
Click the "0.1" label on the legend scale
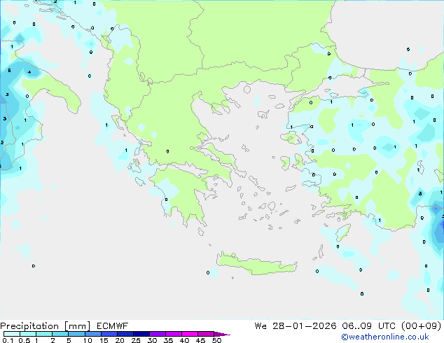6,341
